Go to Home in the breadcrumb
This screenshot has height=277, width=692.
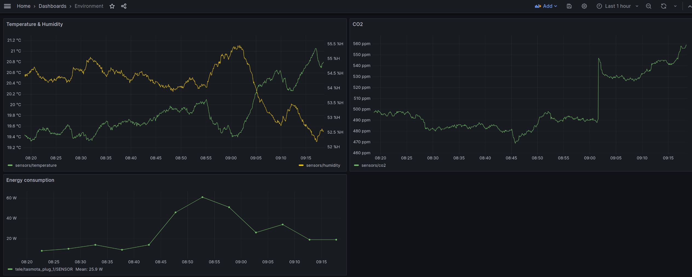24,6
